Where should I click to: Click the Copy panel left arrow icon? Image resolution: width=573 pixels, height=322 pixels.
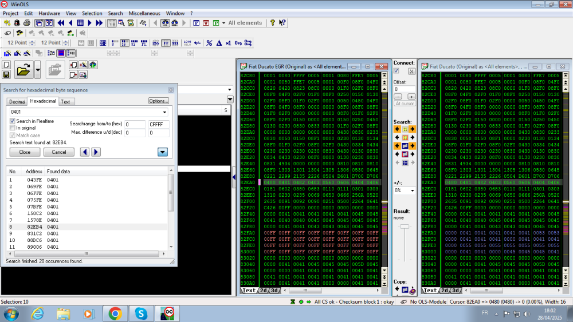(x=397, y=289)
